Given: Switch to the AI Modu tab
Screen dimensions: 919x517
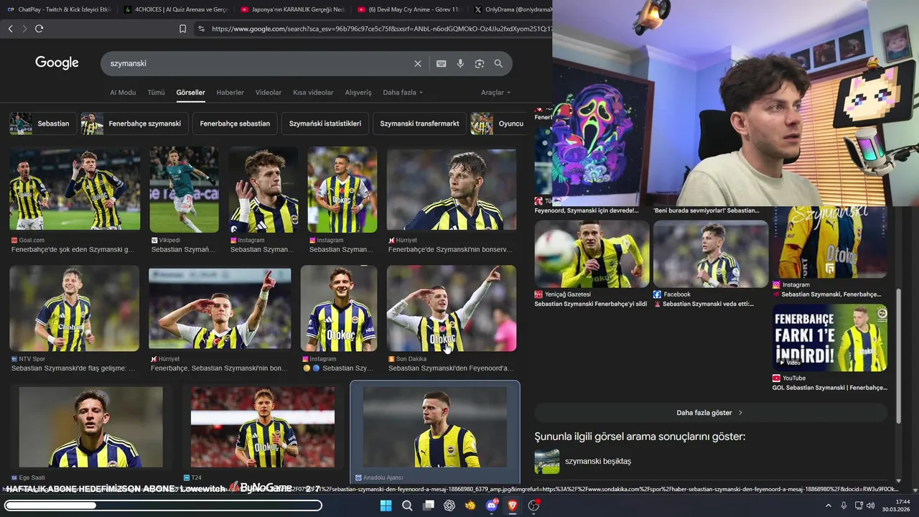Looking at the screenshot, I should [x=123, y=93].
